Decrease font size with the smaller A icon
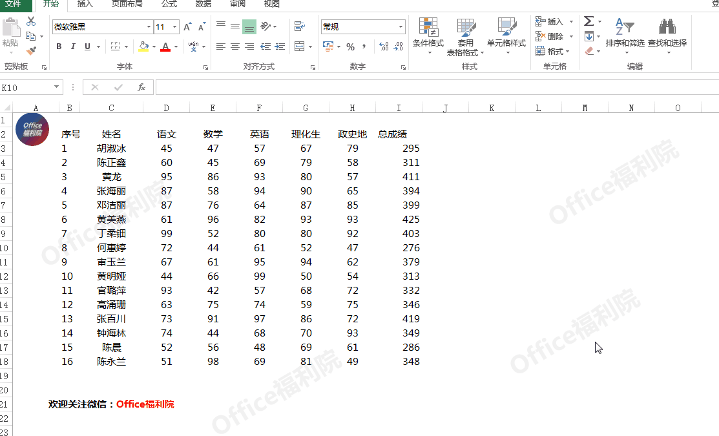The height and width of the screenshot is (436, 719). click(202, 26)
